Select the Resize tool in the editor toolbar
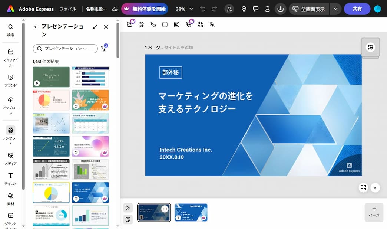Viewport: 387px width, 229px height. click(x=130, y=24)
